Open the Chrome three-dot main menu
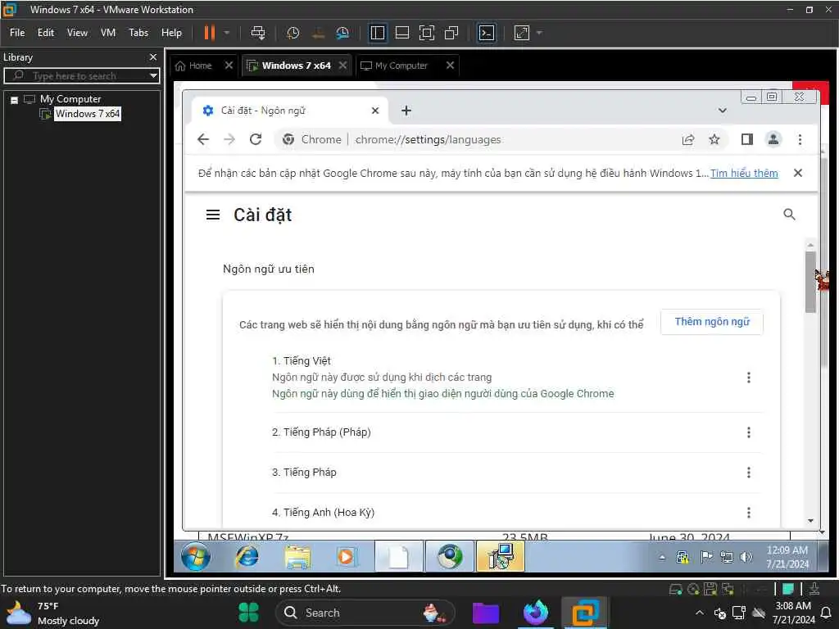 coord(800,139)
